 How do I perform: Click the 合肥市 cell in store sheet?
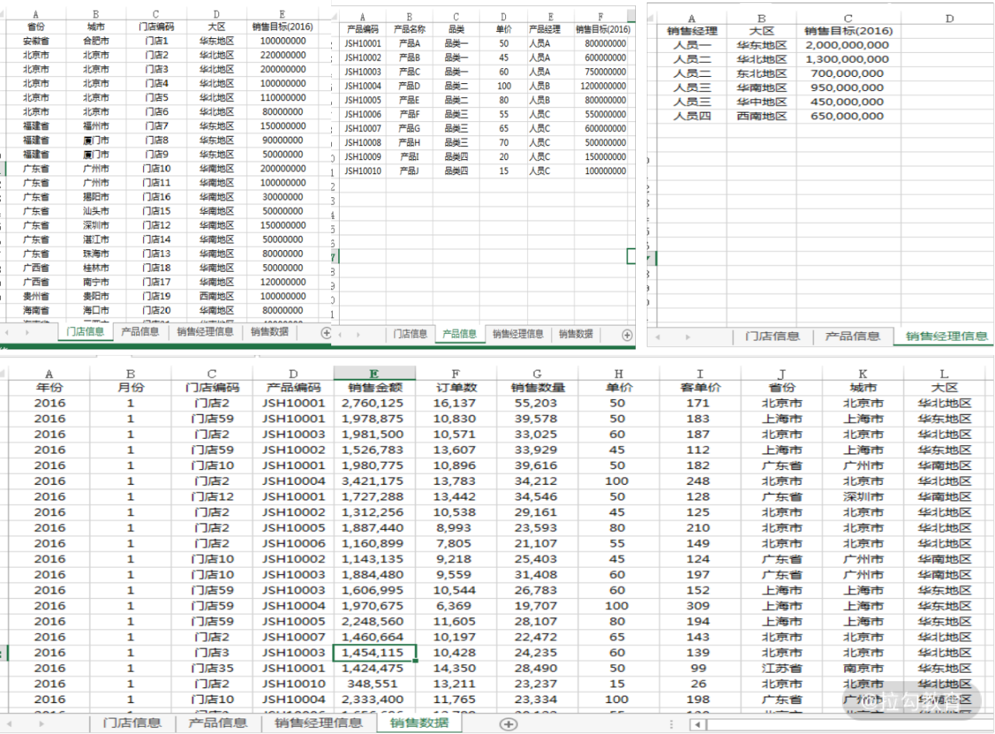pyautogui.click(x=97, y=40)
